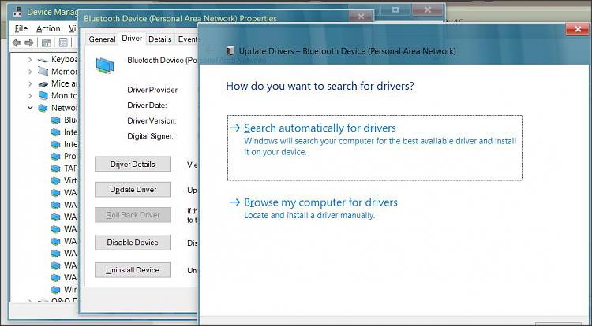Click the Device Manager title bar icon
Image resolution: width=592 pixels, height=326 pixels.
[x=17, y=12]
